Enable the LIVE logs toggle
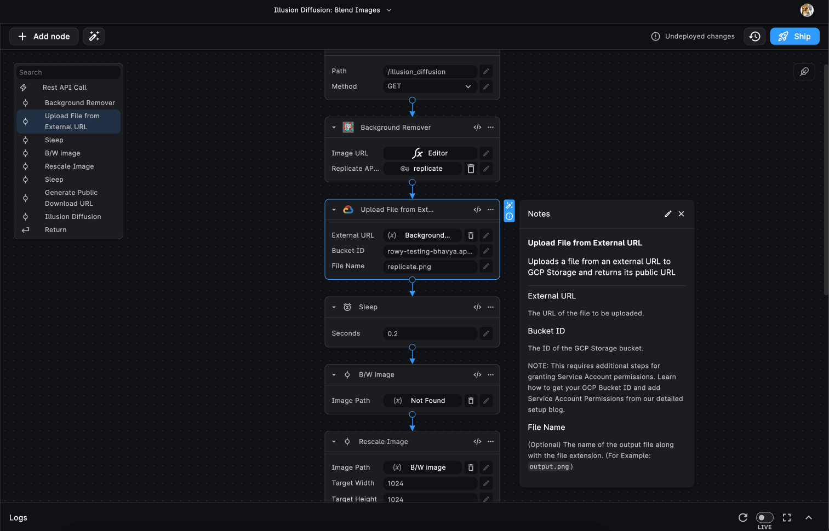829x531 pixels. (765, 517)
